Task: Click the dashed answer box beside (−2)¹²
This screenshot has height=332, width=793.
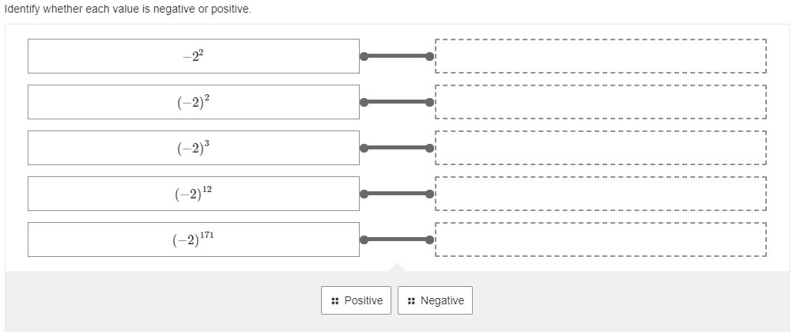Action: (600, 194)
